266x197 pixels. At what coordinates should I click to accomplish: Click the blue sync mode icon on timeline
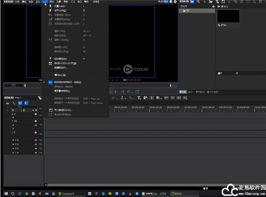(x=26, y=103)
